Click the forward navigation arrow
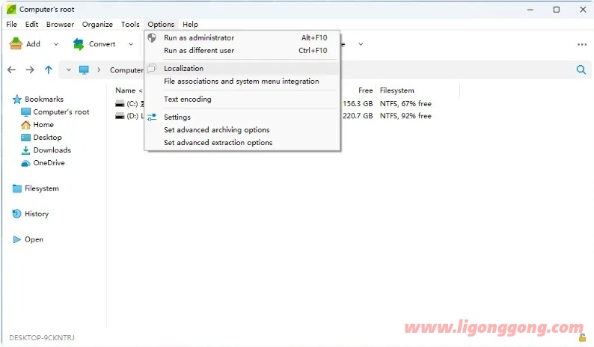Image resolution: width=594 pixels, height=347 pixels. pyautogui.click(x=30, y=70)
